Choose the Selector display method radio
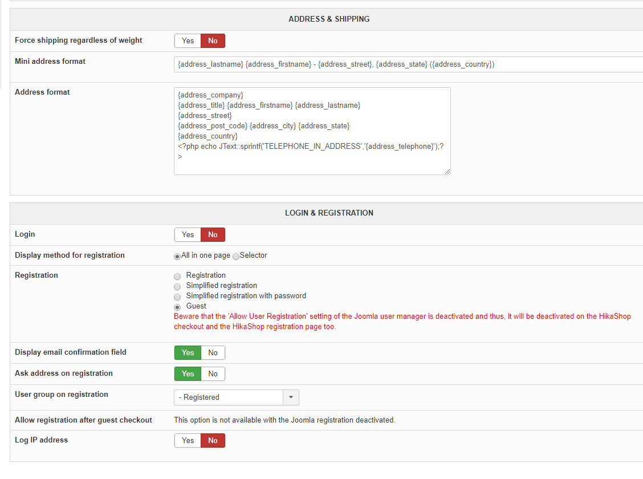The width and height of the screenshot is (643, 479). pos(236,256)
